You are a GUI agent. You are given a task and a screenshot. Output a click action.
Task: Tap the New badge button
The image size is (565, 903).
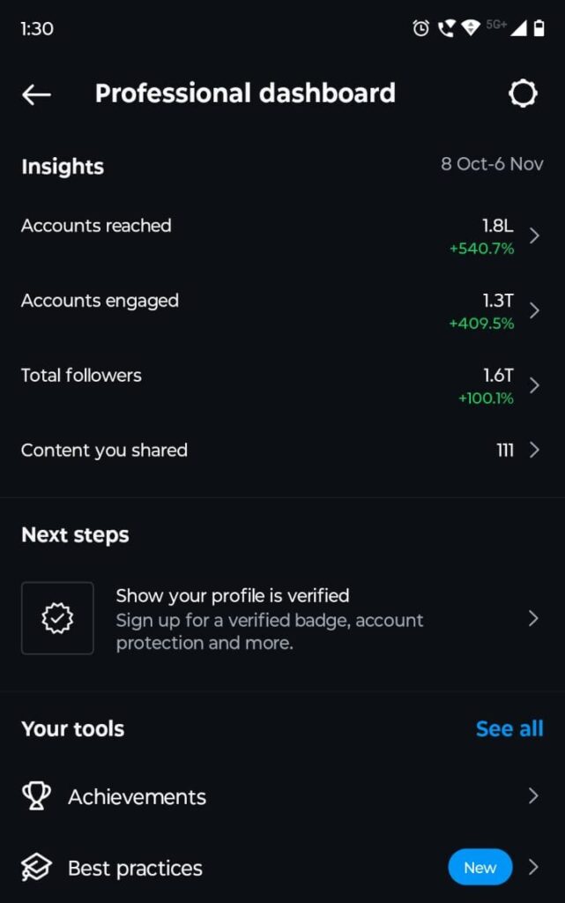point(480,868)
